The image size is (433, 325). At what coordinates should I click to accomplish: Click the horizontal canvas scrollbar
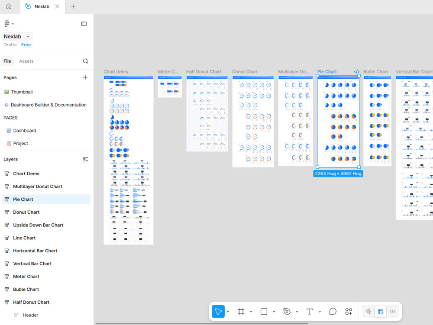[202, 323]
